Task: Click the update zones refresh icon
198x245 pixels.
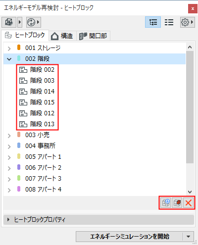Action: pyautogui.click(x=31, y=22)
